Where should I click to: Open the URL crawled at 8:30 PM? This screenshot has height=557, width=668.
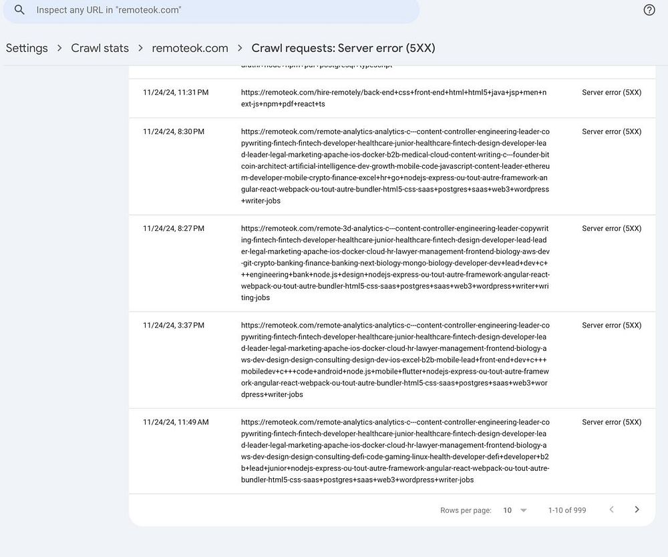[395, 166]
